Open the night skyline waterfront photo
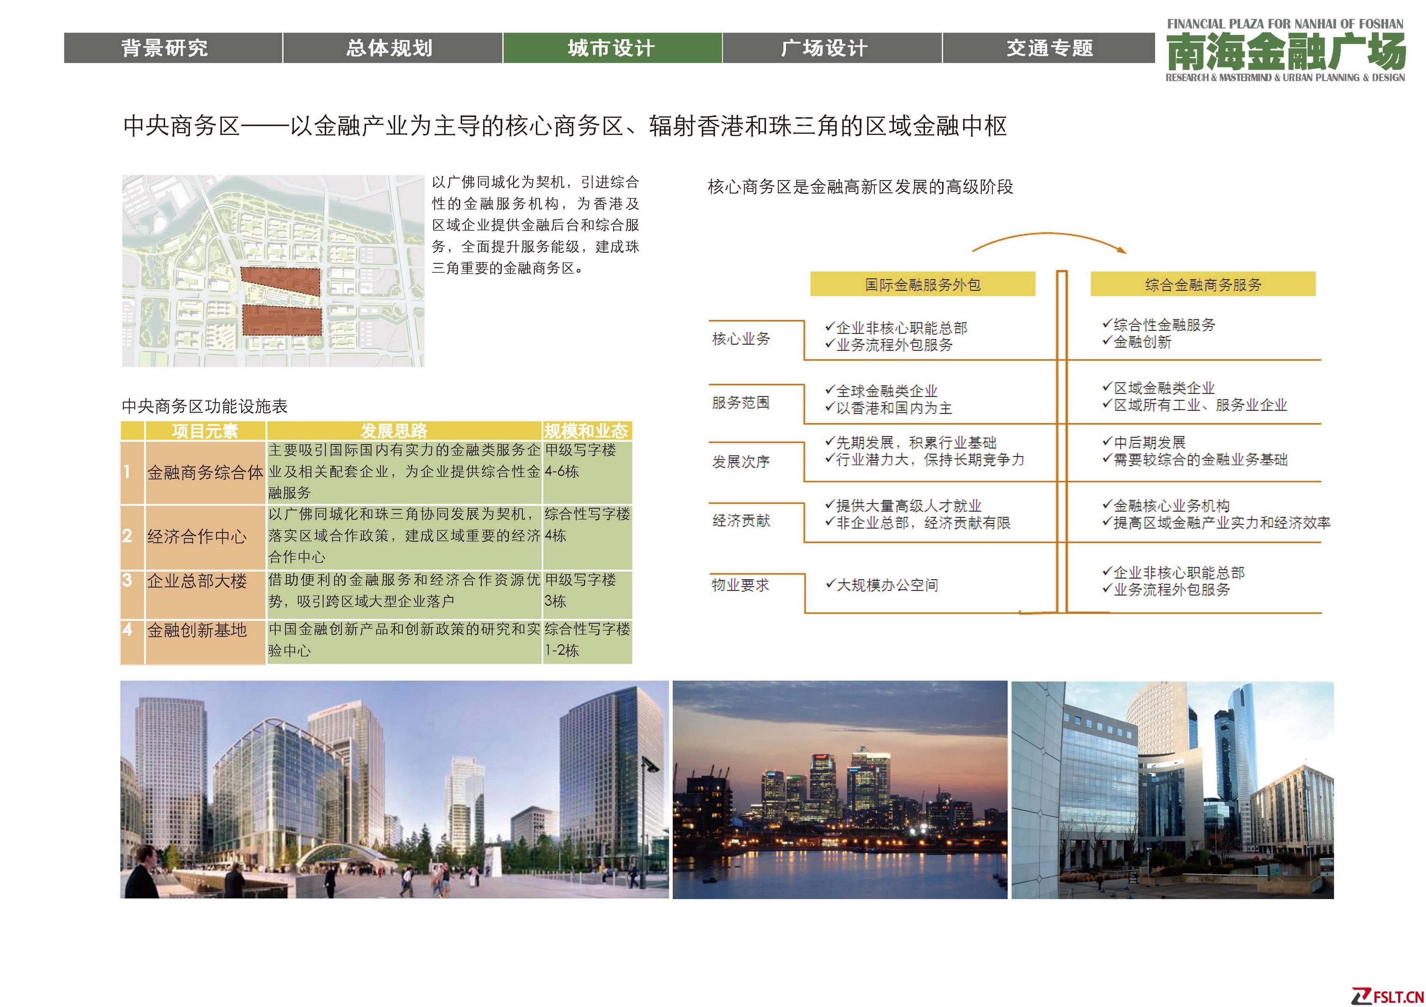Image resolution: width=1426 pixels, height=1007 pixels. click(840, 789)
